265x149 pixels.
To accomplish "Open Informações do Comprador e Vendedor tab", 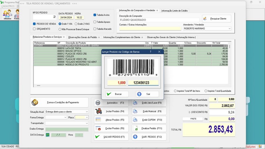I will pyautogui.click(x=138, y=10).
